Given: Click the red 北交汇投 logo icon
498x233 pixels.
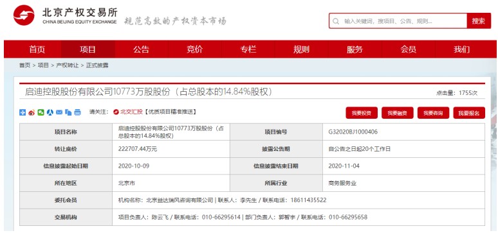Looking at the screenshot, I should pos(116,112).
